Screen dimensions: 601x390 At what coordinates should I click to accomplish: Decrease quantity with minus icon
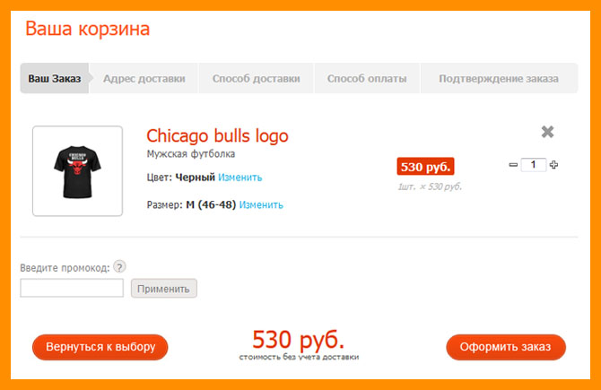click(x=513, y=165)
